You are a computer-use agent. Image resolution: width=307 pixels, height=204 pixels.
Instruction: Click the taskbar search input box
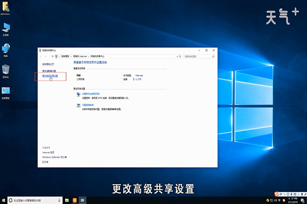(x=35, y=200)
